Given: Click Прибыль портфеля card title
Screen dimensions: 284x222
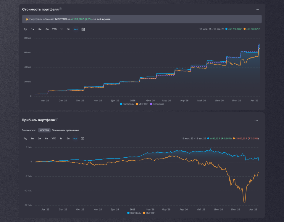Looking at the screenshot, I should [x=38, y=120].
